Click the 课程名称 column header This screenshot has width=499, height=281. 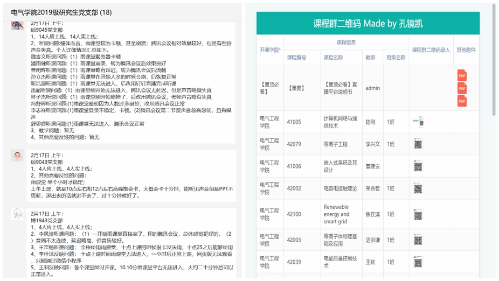(333, 57)
